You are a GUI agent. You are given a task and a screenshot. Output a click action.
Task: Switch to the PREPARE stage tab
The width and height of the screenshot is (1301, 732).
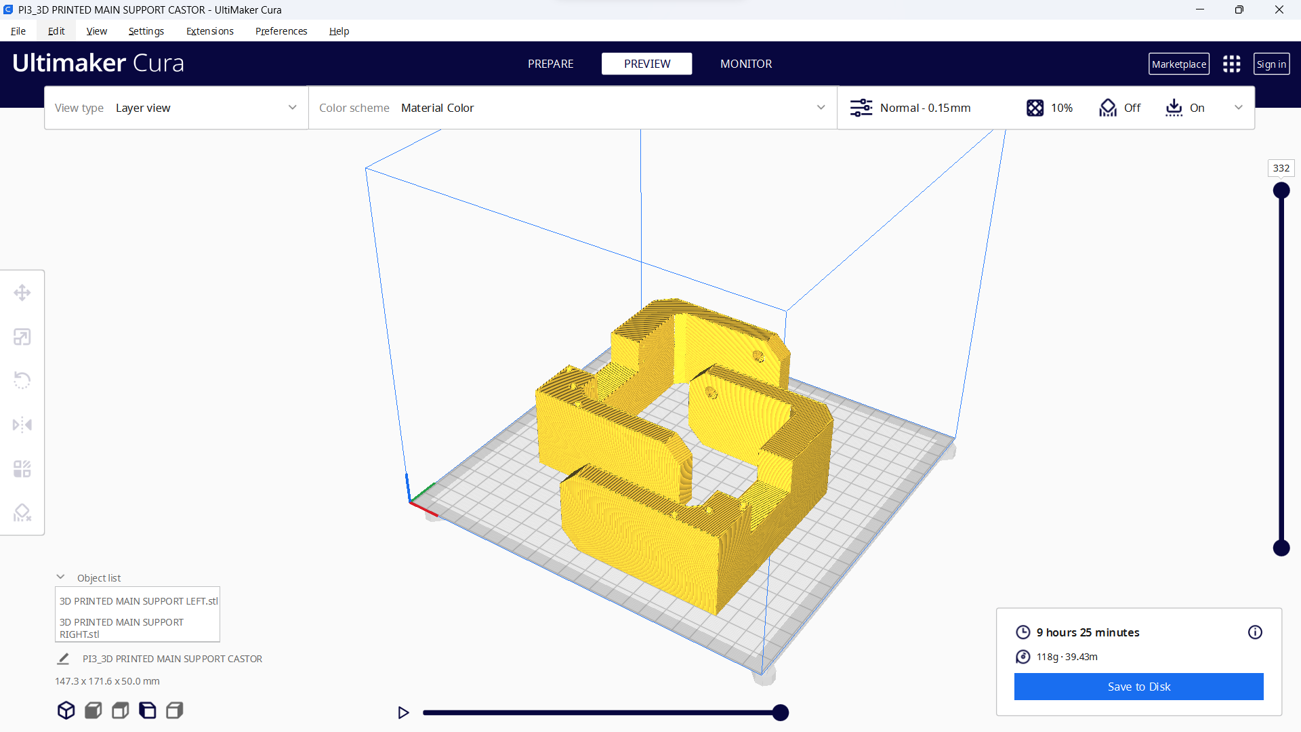pos(550,64)
